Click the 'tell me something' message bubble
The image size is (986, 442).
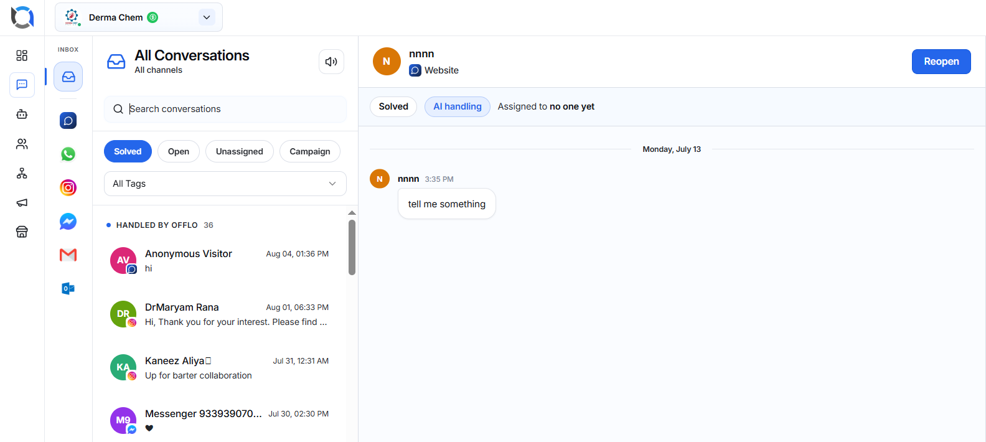coord(447,204)
